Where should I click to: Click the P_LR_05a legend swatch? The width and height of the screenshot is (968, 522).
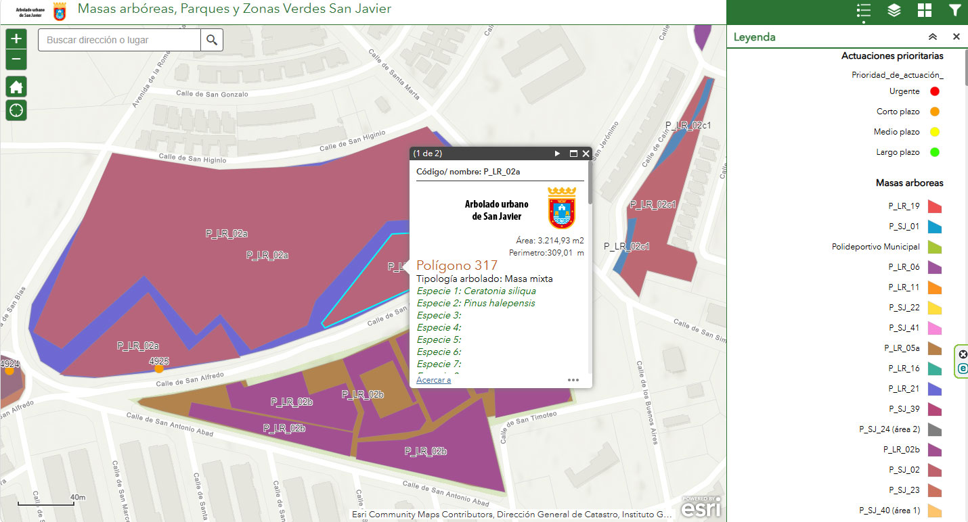pyautogui.click(x=935, y=348)
